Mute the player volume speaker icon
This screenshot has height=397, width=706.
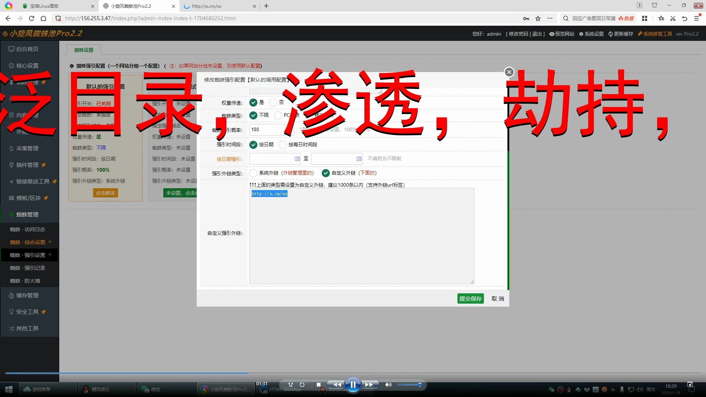(x=388, y=385)
